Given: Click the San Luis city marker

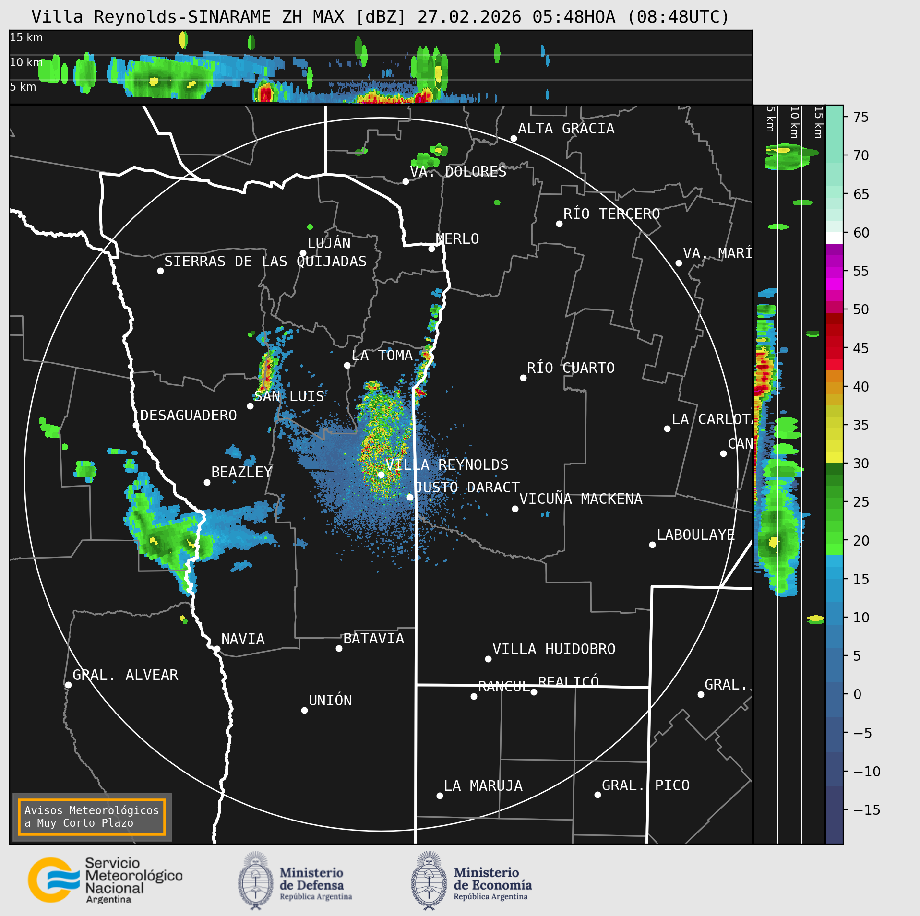Looking at the screenshot, I should [250, 406].
